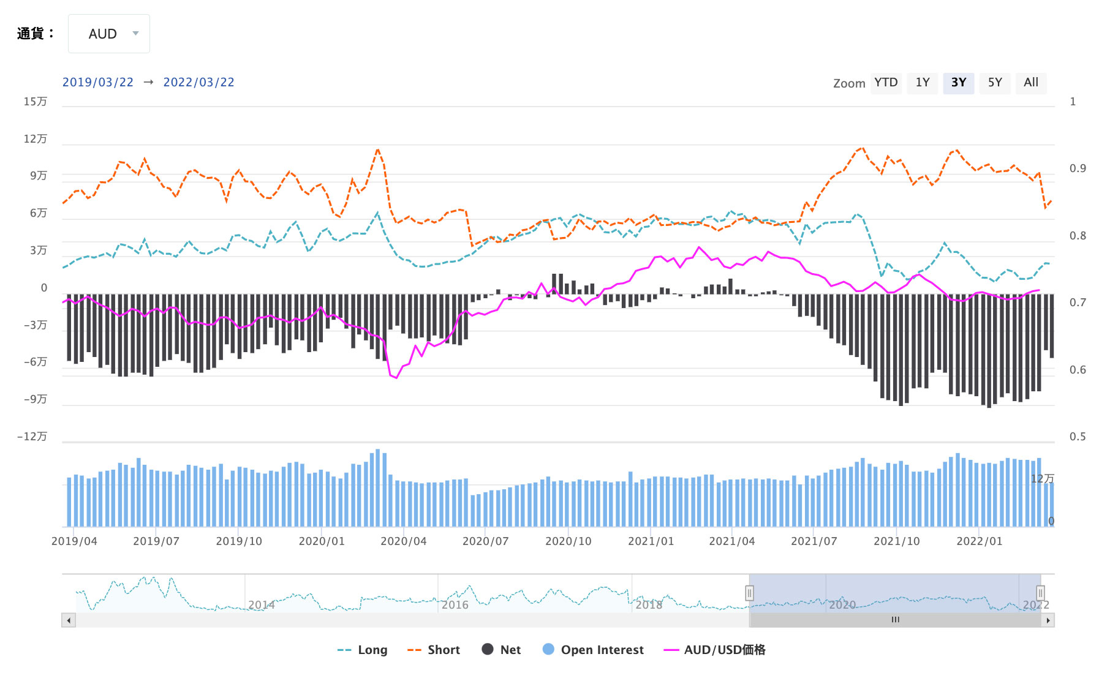Screen dimensions: 1099x673
Task: Click the 2021/01 x-axis label
Action: pyautogui.click(x=651, y=541)
